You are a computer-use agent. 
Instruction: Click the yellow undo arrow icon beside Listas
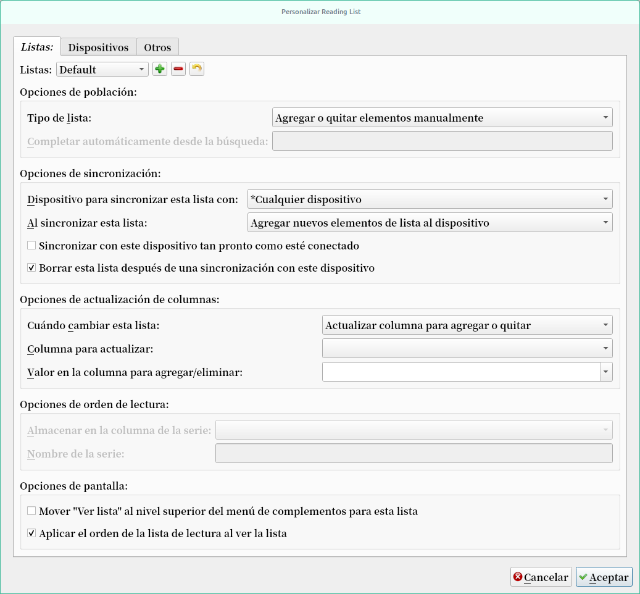197,69
